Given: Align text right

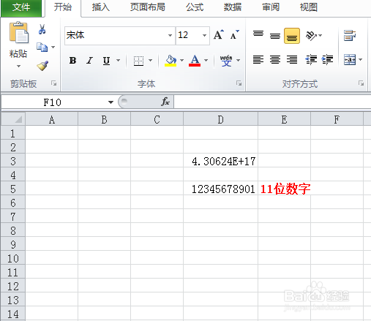Looking at the screenshot, I should 292,59.
